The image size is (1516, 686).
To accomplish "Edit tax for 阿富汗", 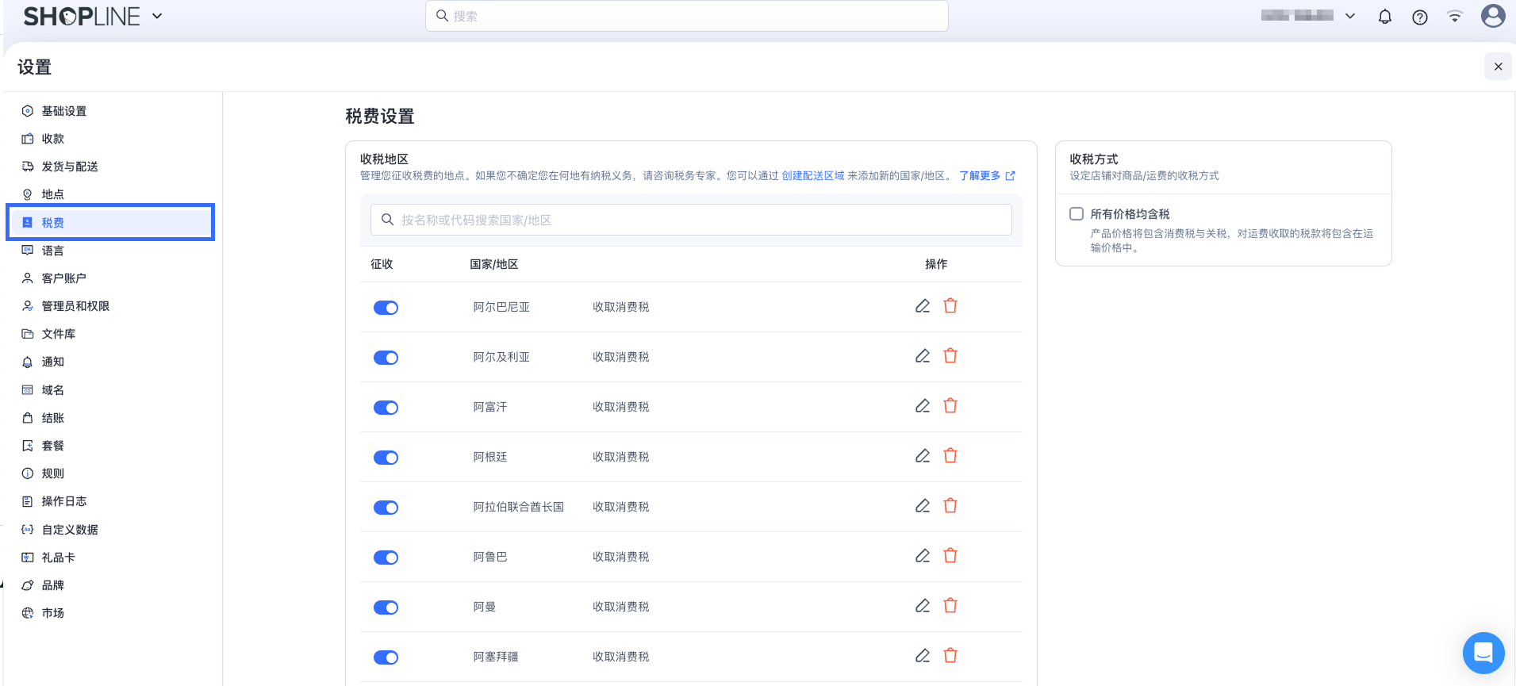I will (x=922, y=406).
